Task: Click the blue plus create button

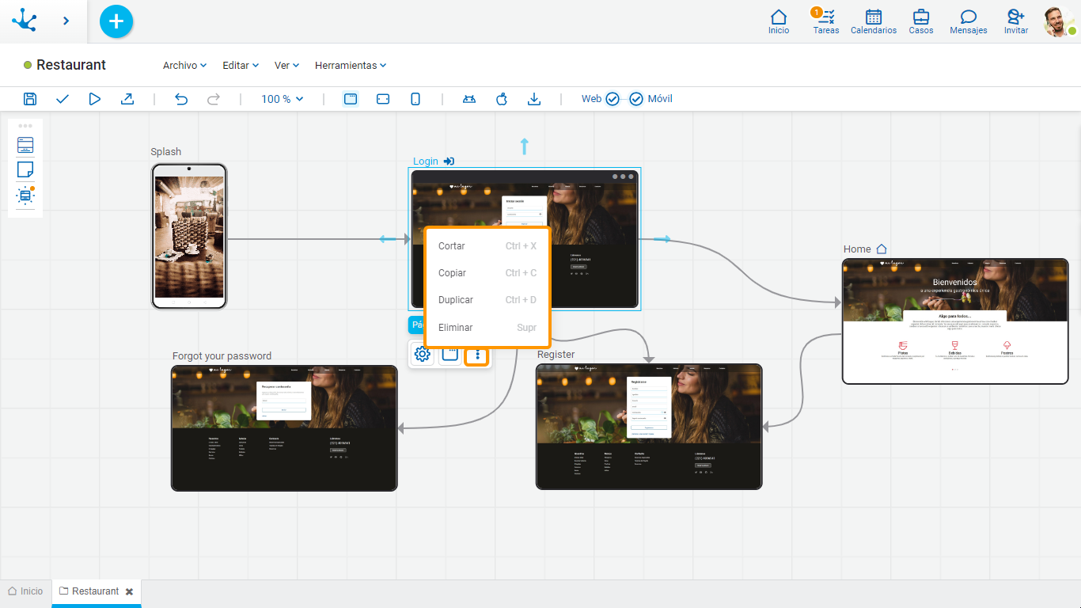Action: (116, 21)
